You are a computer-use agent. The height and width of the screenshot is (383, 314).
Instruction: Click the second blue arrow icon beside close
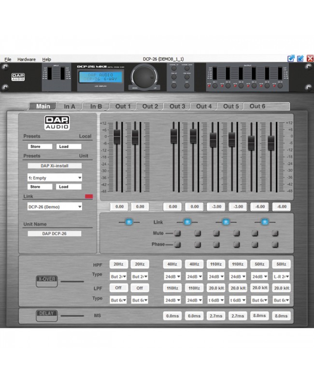click(300, 58)
